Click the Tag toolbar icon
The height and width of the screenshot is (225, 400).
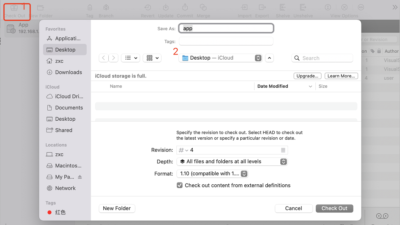pos(89,7)
